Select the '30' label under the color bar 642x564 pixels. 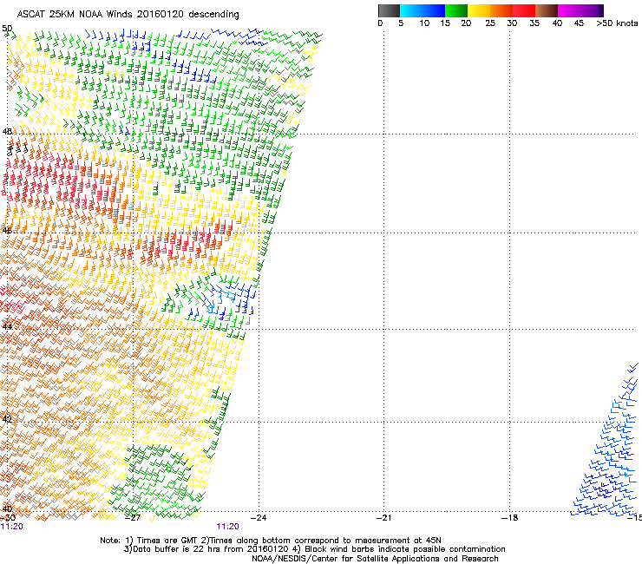click(x=512, y=23)
